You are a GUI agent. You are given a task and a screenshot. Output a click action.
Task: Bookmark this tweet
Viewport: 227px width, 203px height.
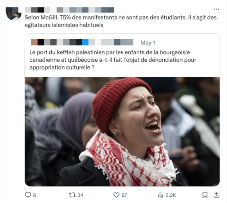[205, 195]
